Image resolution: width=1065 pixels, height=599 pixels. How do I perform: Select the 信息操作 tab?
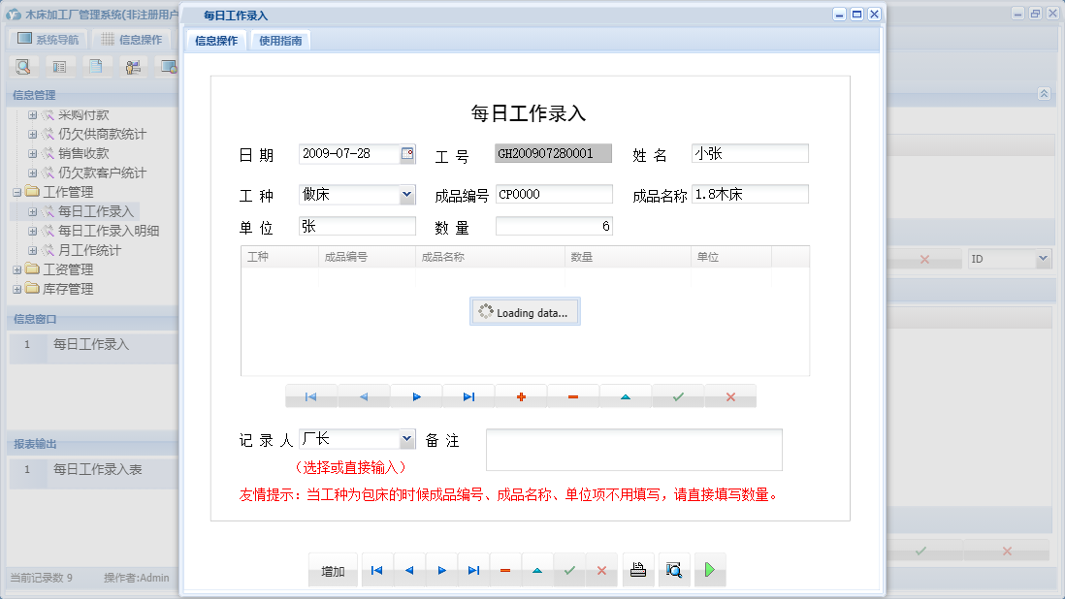[x=215, y=41]
